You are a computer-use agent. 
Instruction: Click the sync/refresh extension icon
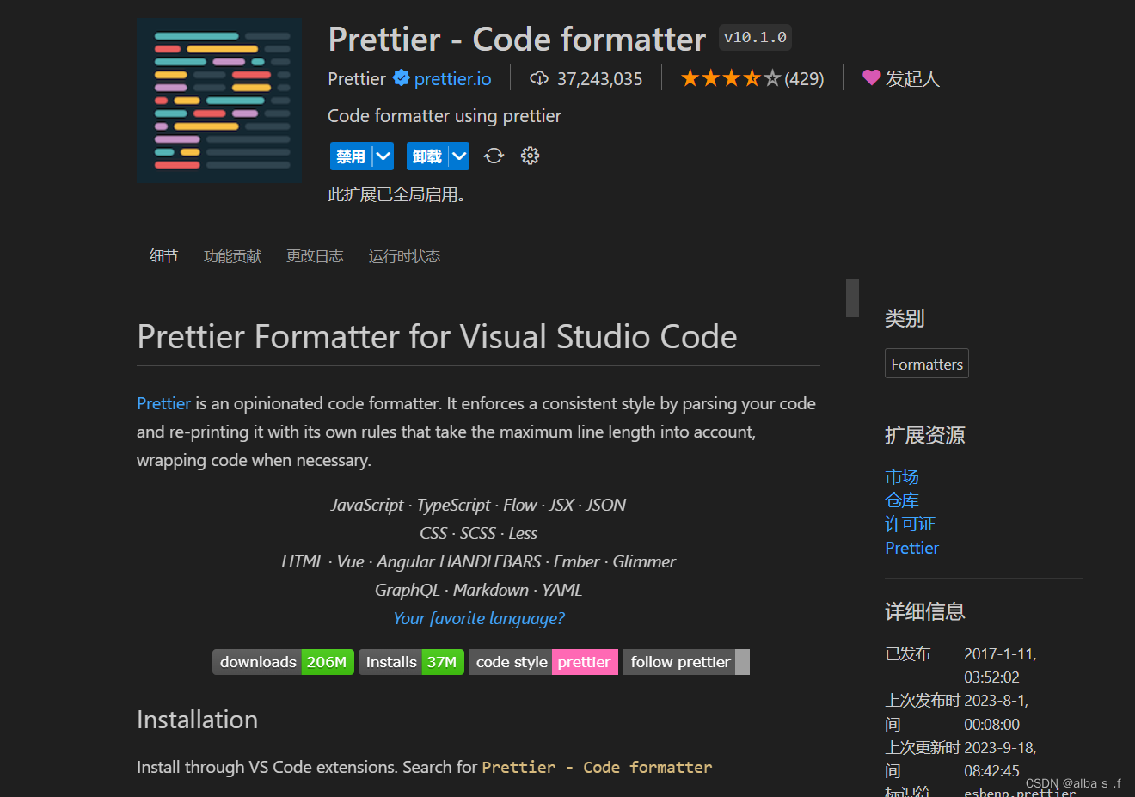pos(494,156)
